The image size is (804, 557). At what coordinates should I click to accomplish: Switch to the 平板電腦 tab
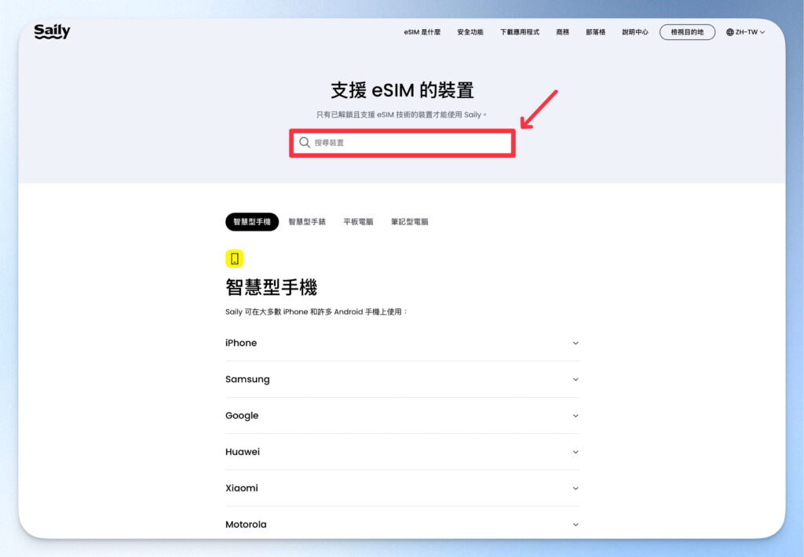(x=358, y=222)
